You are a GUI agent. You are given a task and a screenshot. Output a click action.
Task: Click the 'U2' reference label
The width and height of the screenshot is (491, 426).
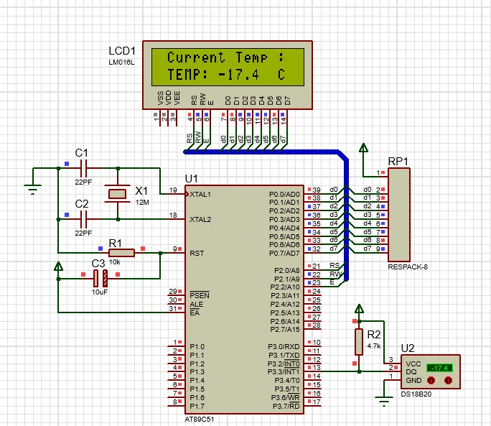click(x=408, y=348)
